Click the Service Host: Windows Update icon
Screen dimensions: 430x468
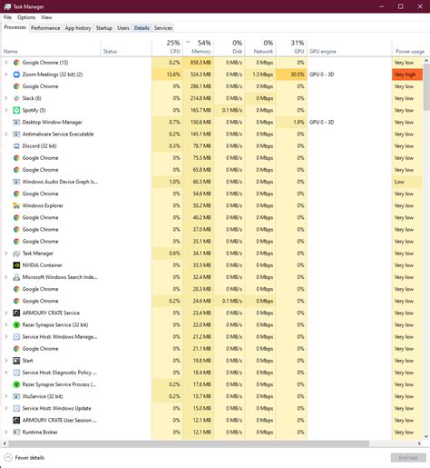16,408
